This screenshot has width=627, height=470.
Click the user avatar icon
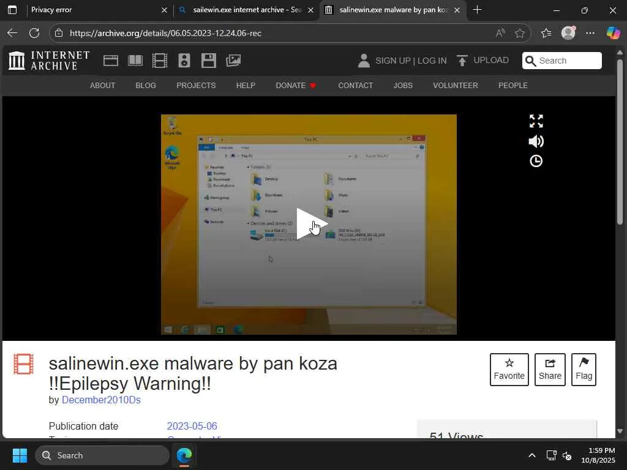pyautogui.click(x=364, y=61)
